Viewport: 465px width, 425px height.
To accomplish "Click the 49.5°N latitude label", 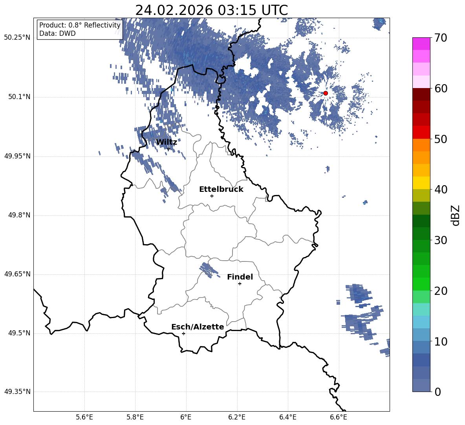I will click(19, 333).
